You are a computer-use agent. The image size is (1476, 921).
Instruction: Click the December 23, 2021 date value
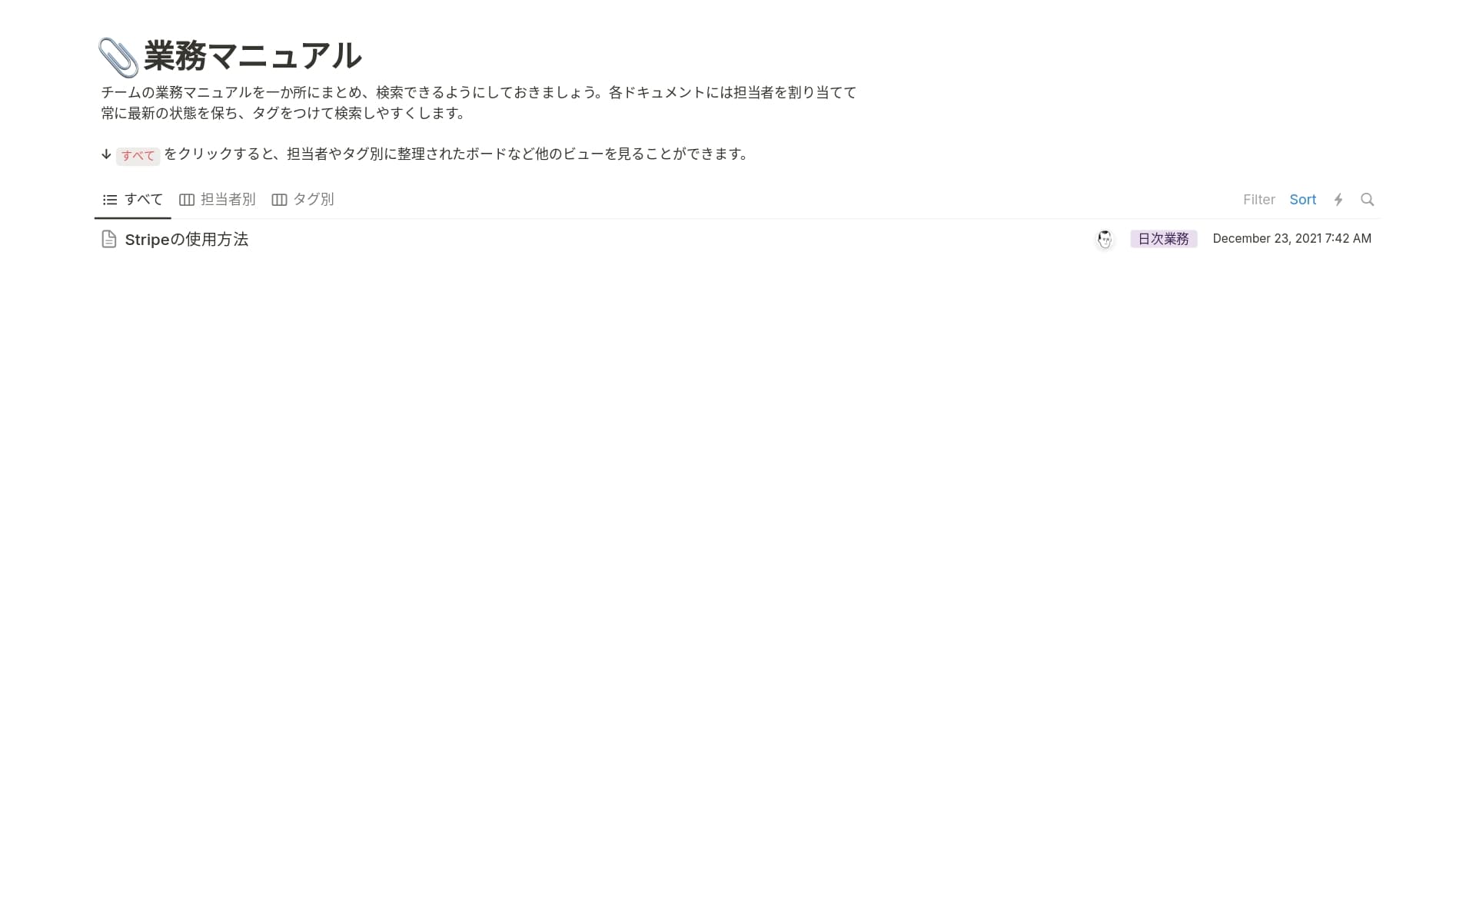click(x=1291, y=239)
